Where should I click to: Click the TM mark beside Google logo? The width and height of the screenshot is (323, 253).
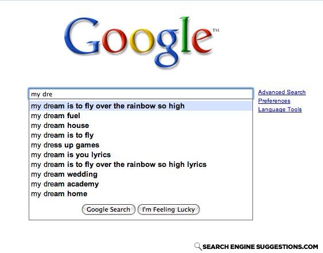point(216,30)
